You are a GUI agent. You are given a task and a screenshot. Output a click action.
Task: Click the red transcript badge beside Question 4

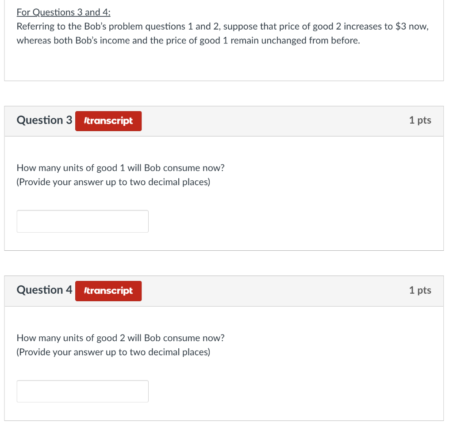108,291
